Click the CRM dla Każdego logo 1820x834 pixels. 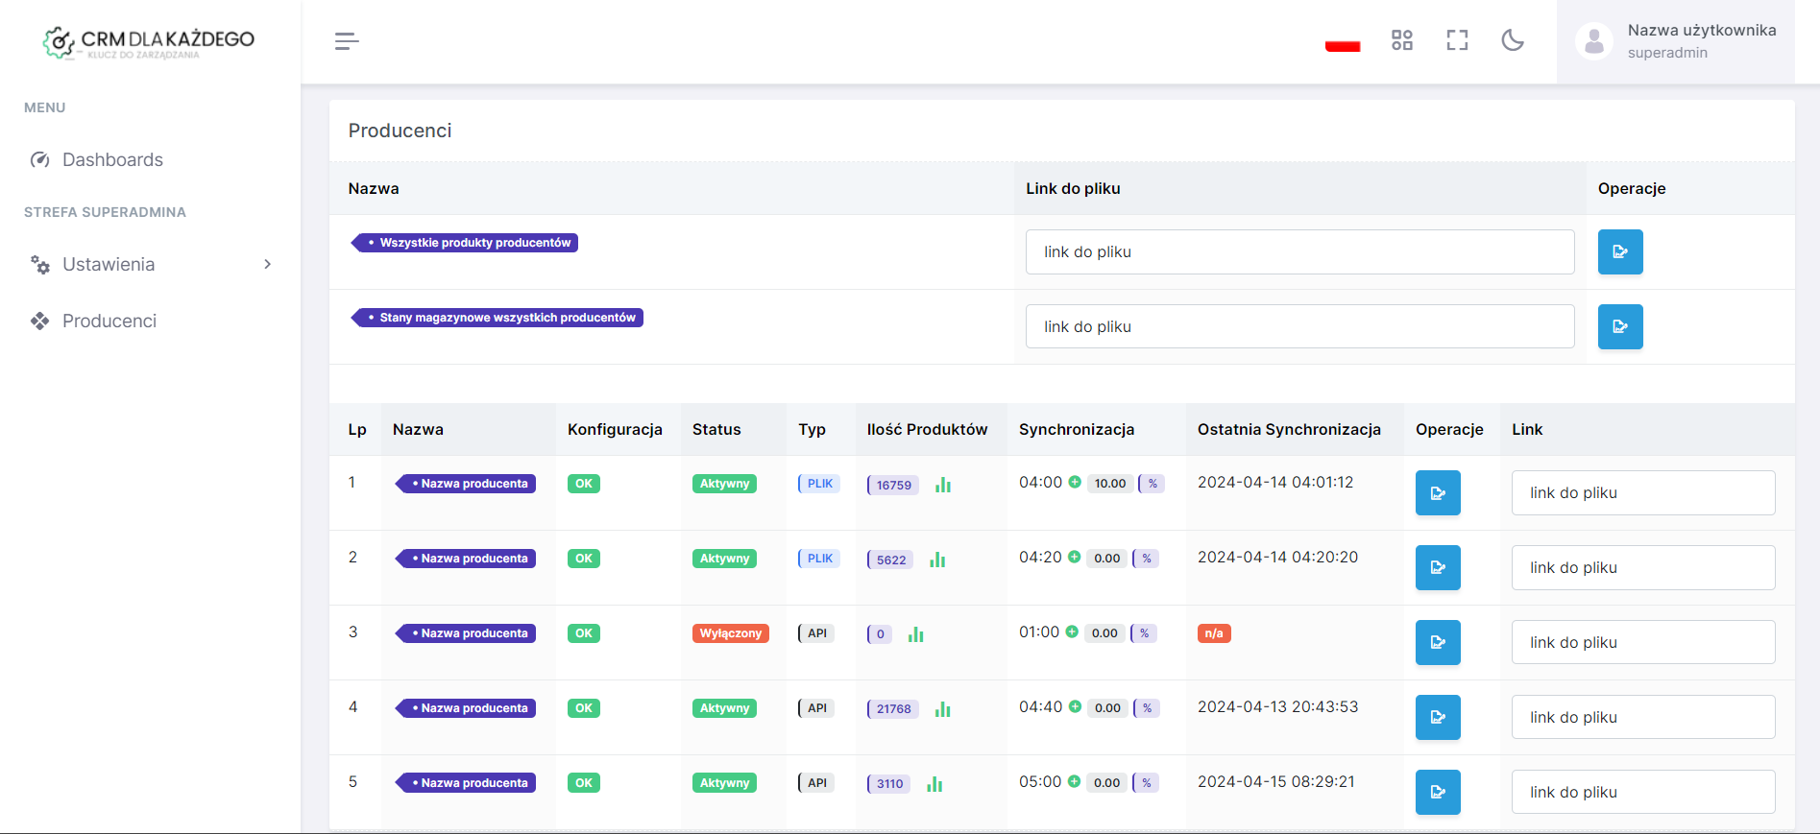pyautogui.click(x=149, y=41)
